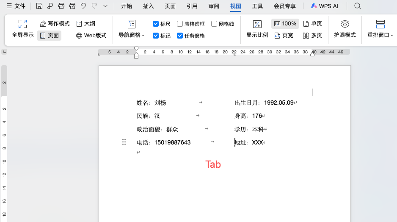This screenshot has height=222, width=397.
Task: Click the text 民族：汉
Action: point(149,116)
